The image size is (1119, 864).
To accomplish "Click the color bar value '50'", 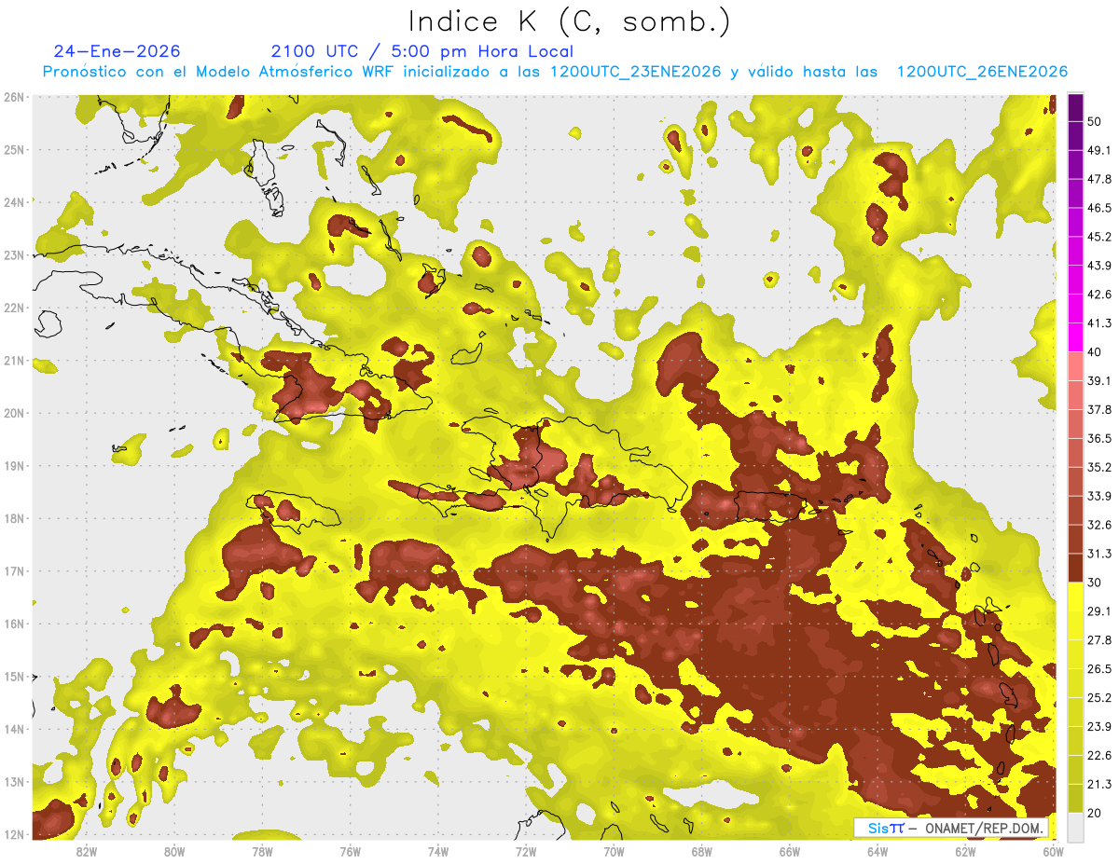I will click(x=1095, y=122).
